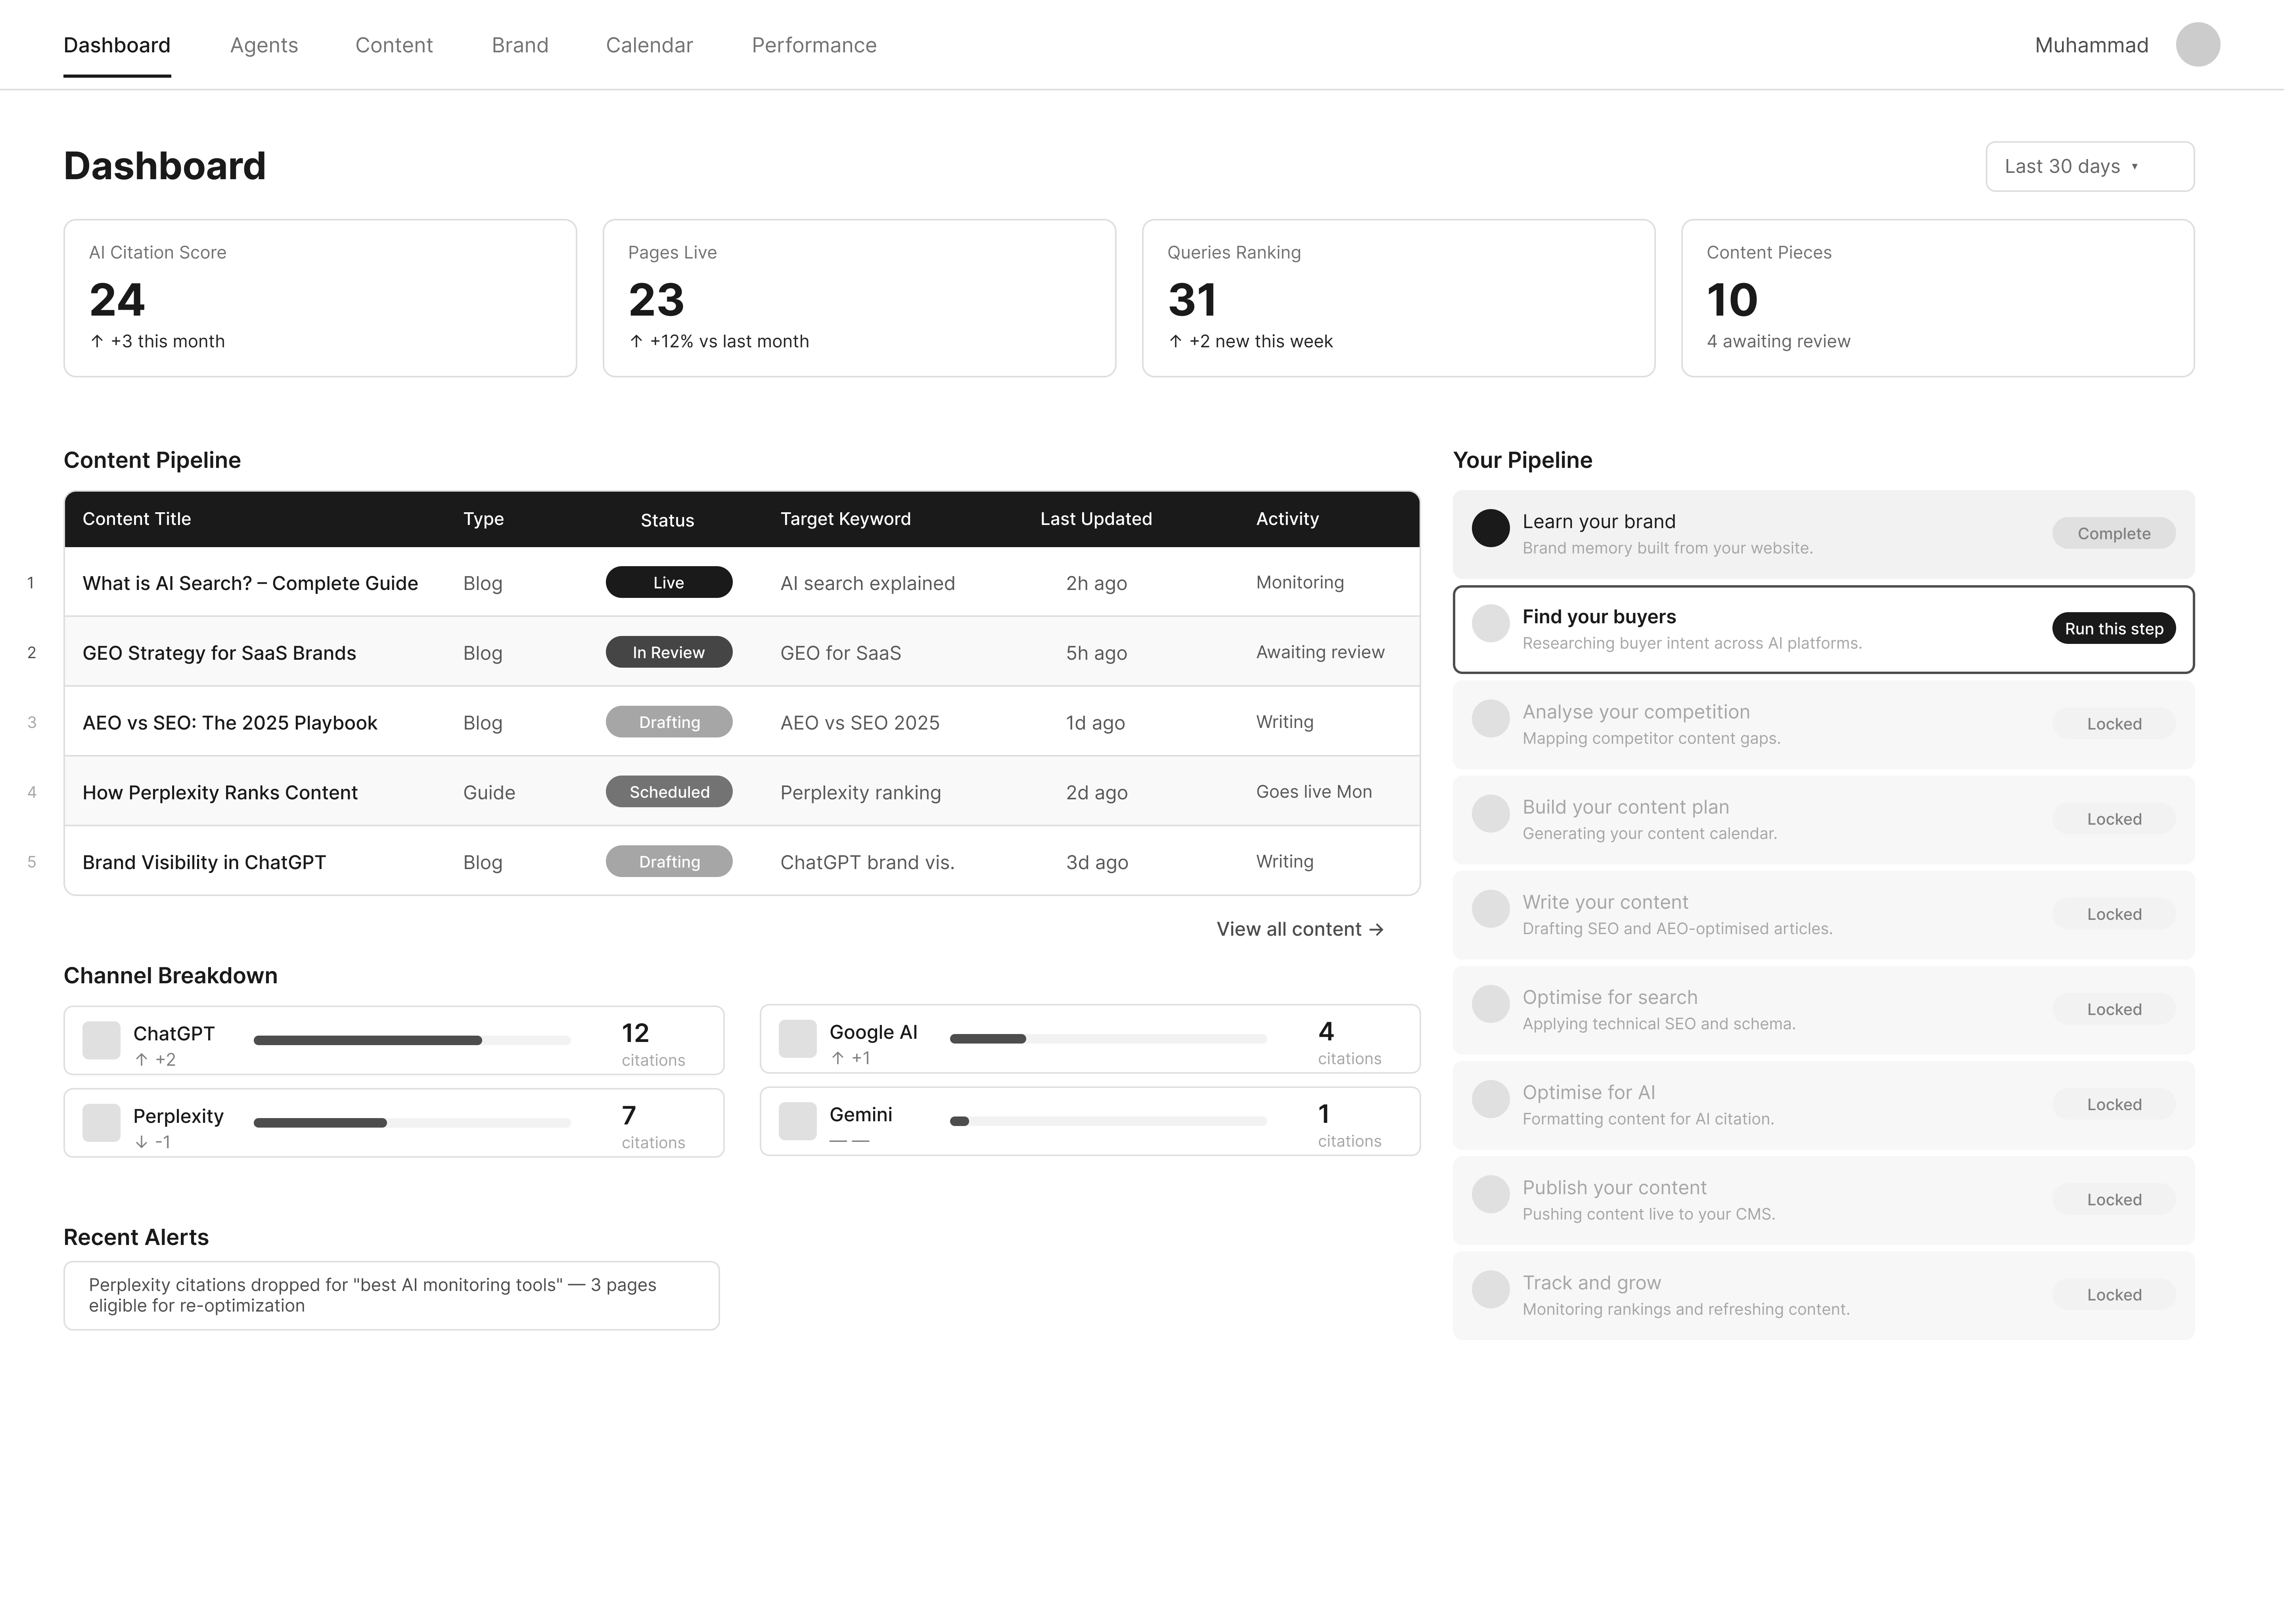The width and height of the screenshot is (2284, 1624).
Task: Click the Perplexity channel icon
Action: tap(101, 1123)
